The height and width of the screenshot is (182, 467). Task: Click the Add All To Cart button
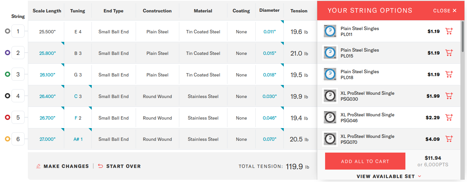365,161
